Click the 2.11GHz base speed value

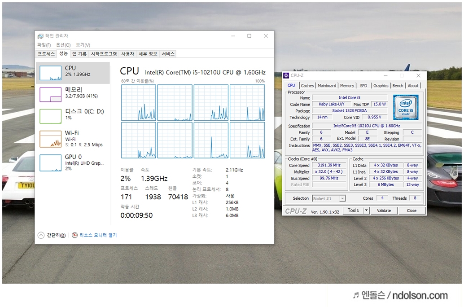click(x=234, y=170)
